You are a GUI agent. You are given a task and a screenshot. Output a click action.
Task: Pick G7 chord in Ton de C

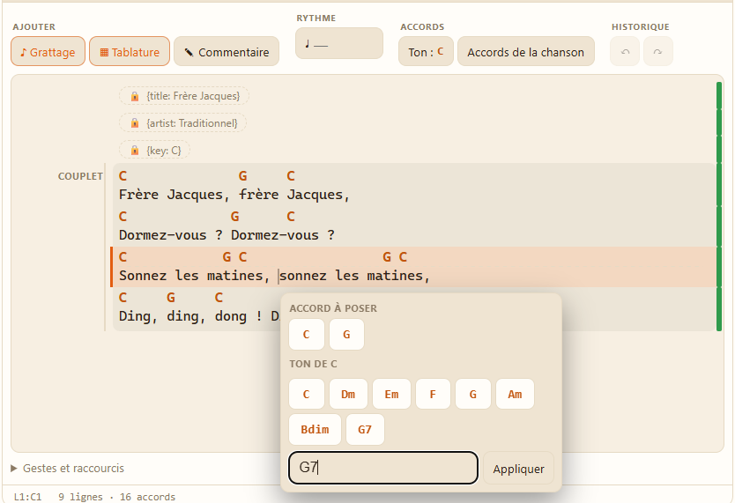point(365,430)
